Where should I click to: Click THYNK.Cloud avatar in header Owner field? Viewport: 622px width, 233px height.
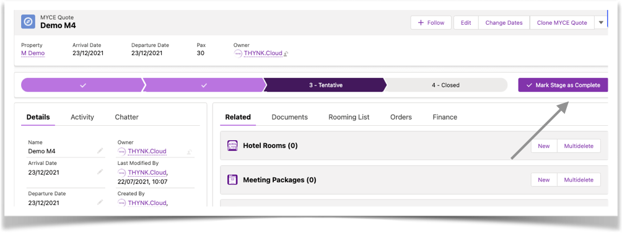(x=238, y=53)
